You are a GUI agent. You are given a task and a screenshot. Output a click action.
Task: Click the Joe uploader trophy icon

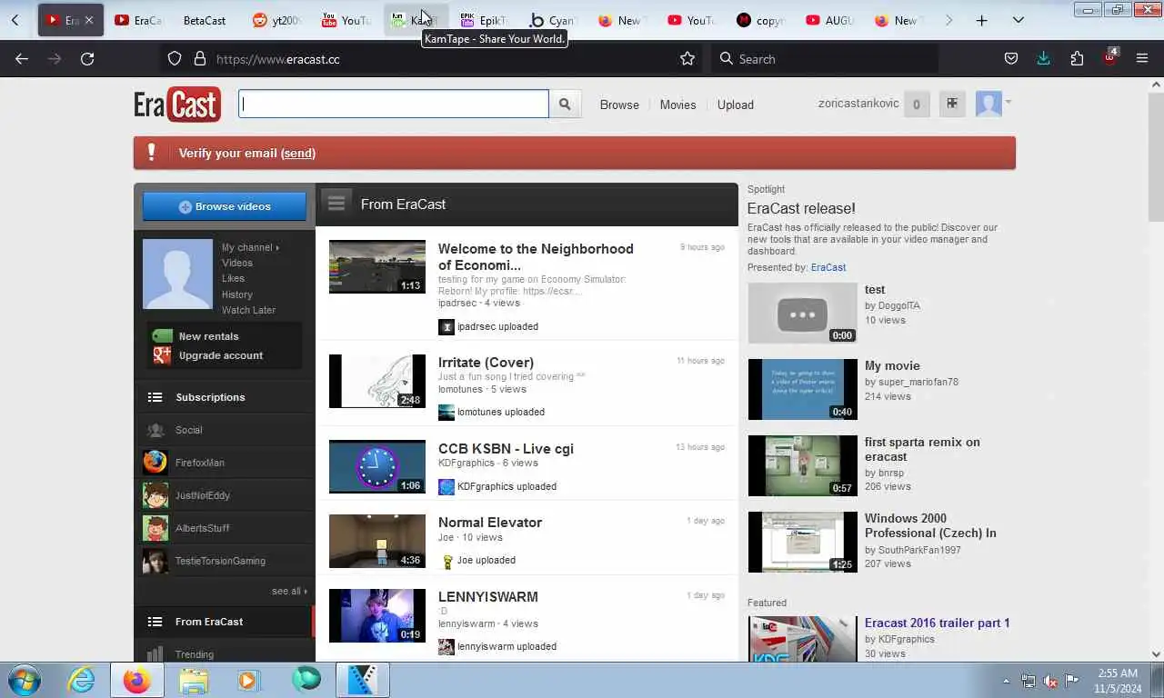[x=447, y=561]
